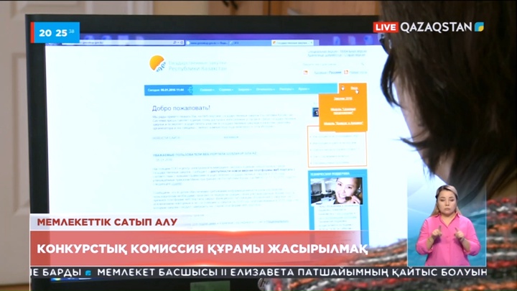Open Модуль Конкурс и Аукцион in the orange dropdown
Image resolution: width=517 pixels, height=291 pixels.
point(343,123)
